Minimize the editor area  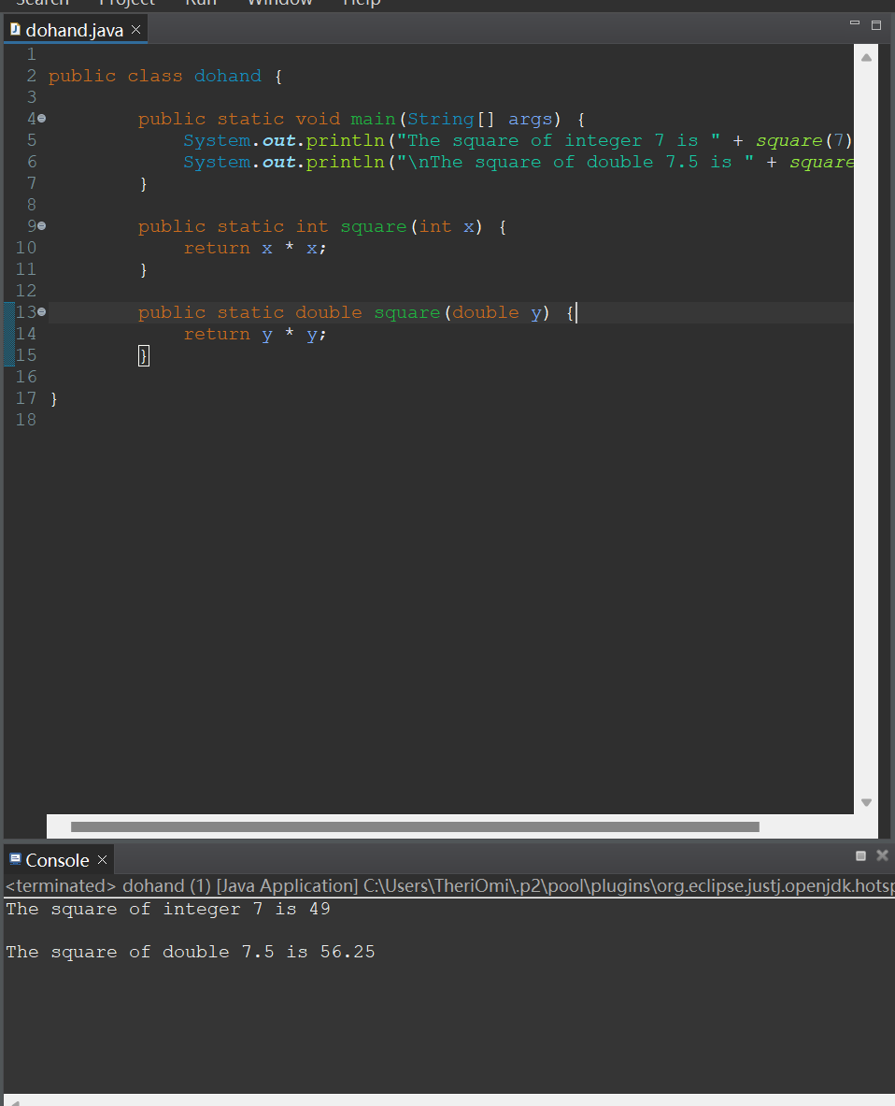pos(855,23)
